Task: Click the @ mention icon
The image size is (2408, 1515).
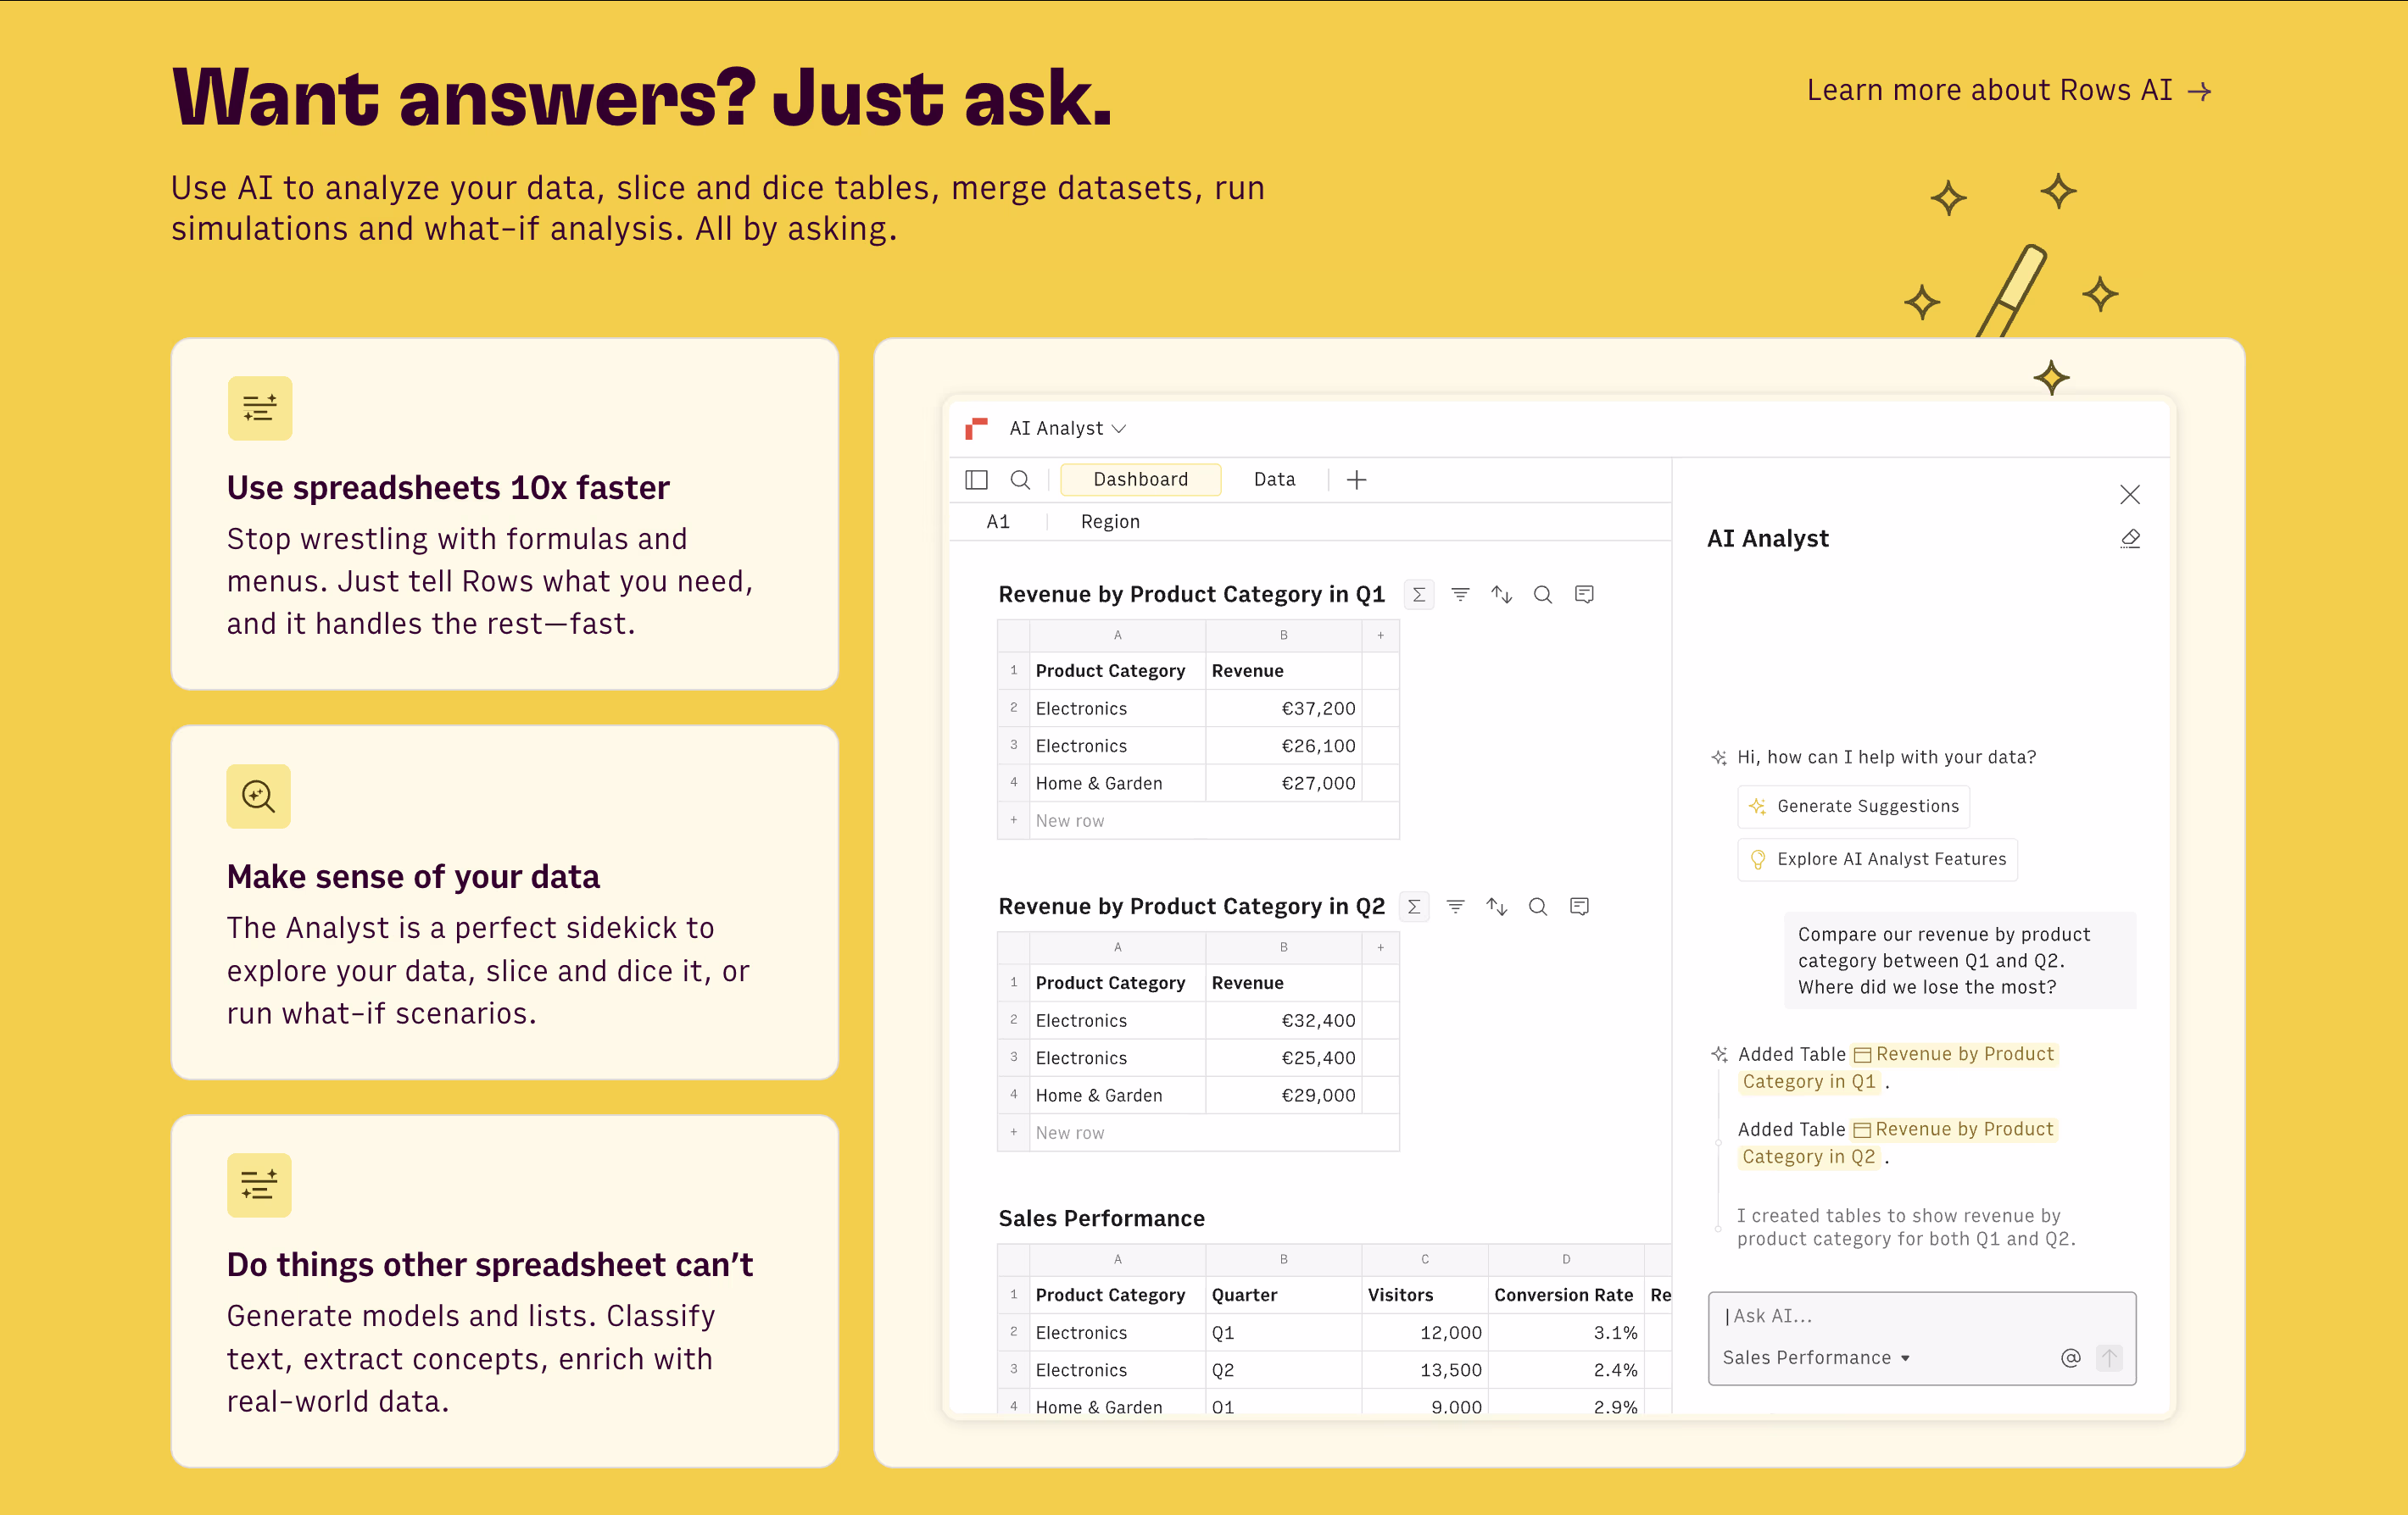Action: pyautogui.click(x=2070, y=1358)
